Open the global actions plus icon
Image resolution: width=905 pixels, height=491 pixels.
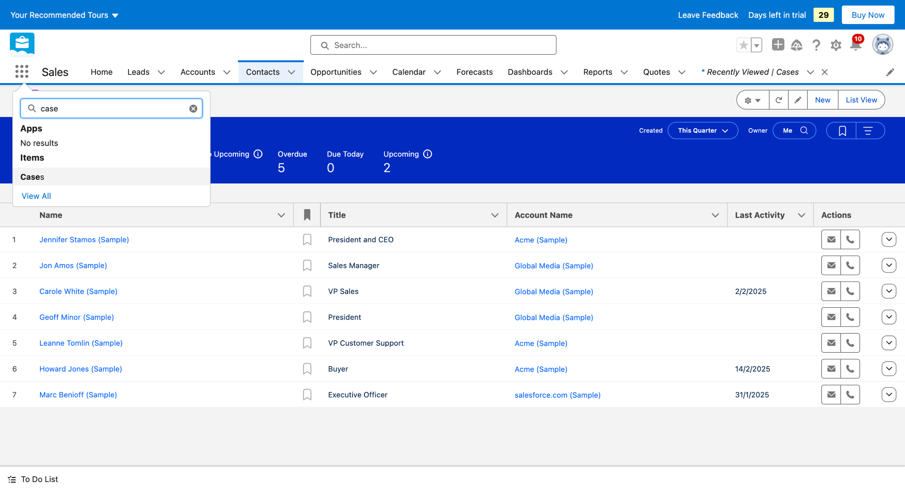tap(778, 45)
